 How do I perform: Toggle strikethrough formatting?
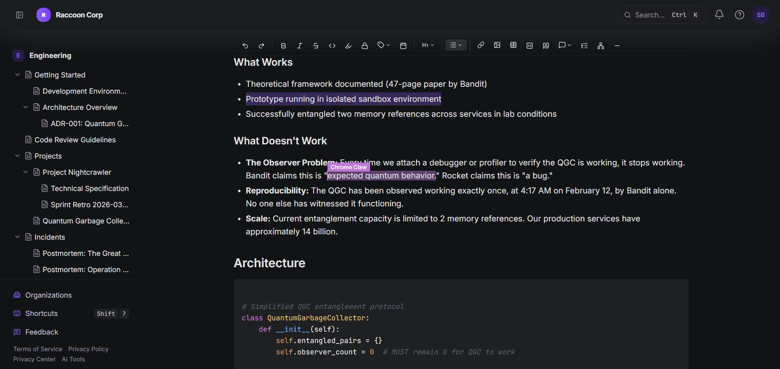[316, 46]
